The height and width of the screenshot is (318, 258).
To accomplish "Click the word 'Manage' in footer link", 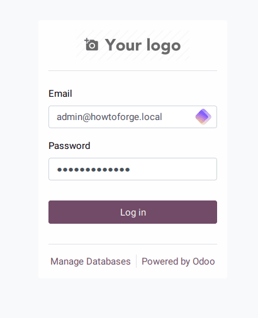I will point(67,261).
